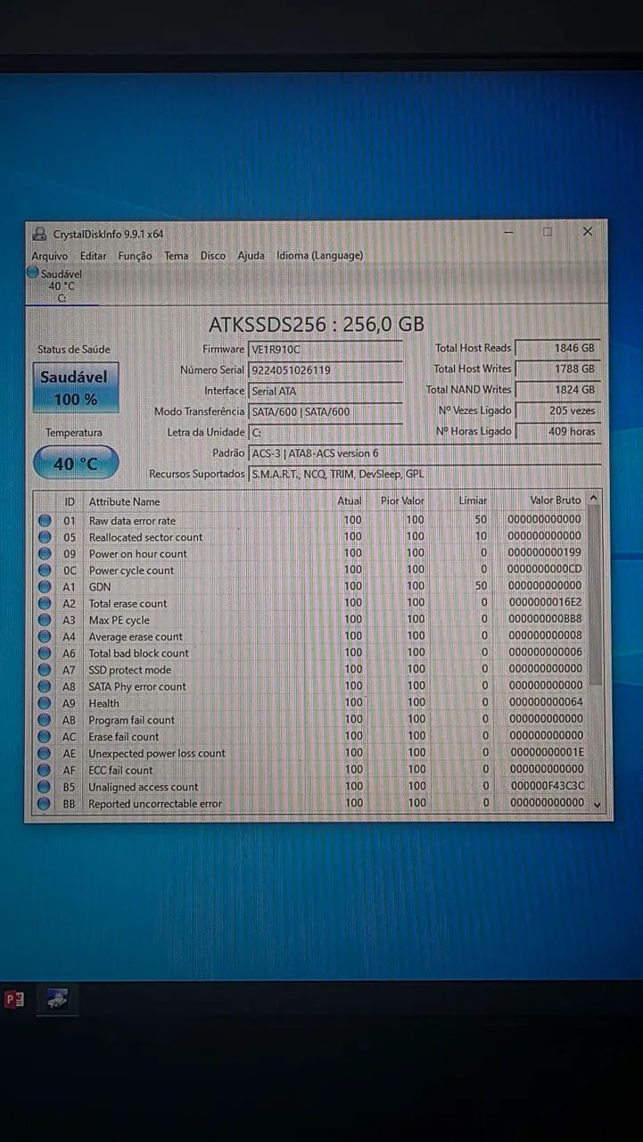This screenshot has width=643, height=1142.
Task: Click the status icon for Unaligned access count
Action: coord(45,787)
